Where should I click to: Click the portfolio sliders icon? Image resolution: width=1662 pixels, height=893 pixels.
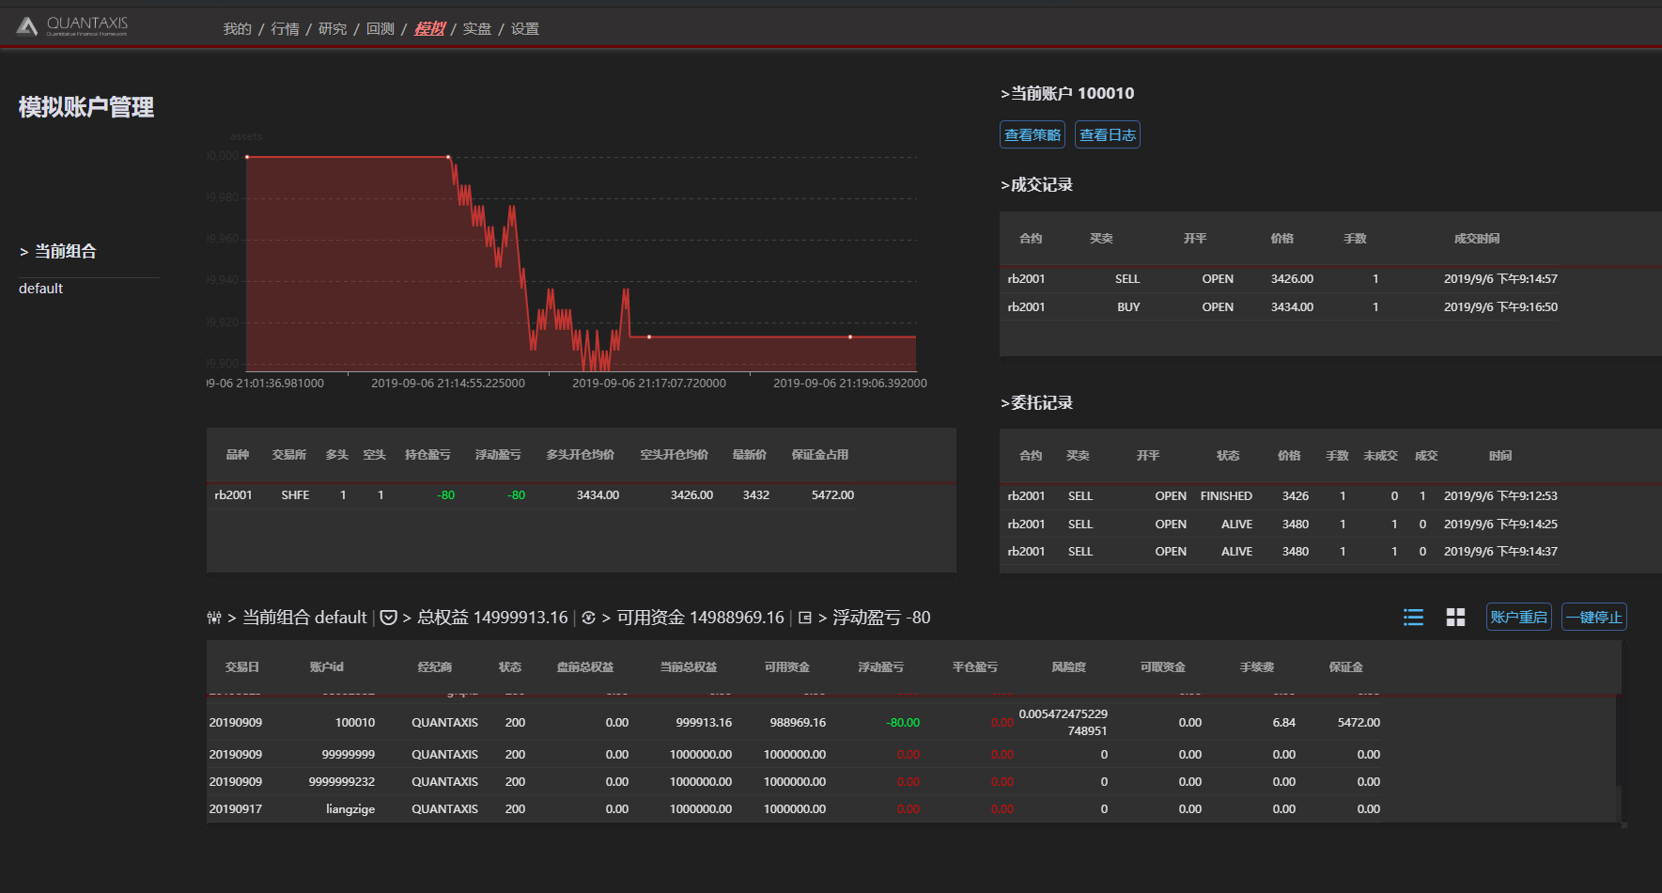click(x=214, y=618)
